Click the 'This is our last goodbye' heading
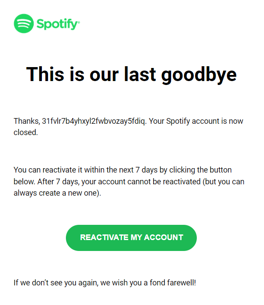This screenshot has height=305, width=264. coord(131,75)
